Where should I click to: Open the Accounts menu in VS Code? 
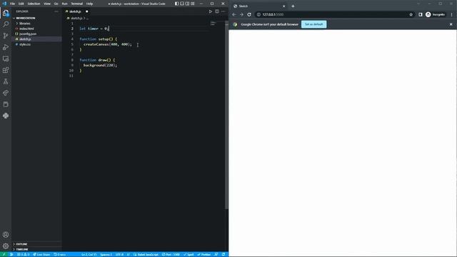6,235
